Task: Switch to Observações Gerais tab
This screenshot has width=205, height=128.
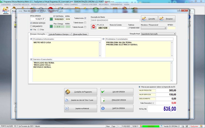Action: (x=80, y=34)
